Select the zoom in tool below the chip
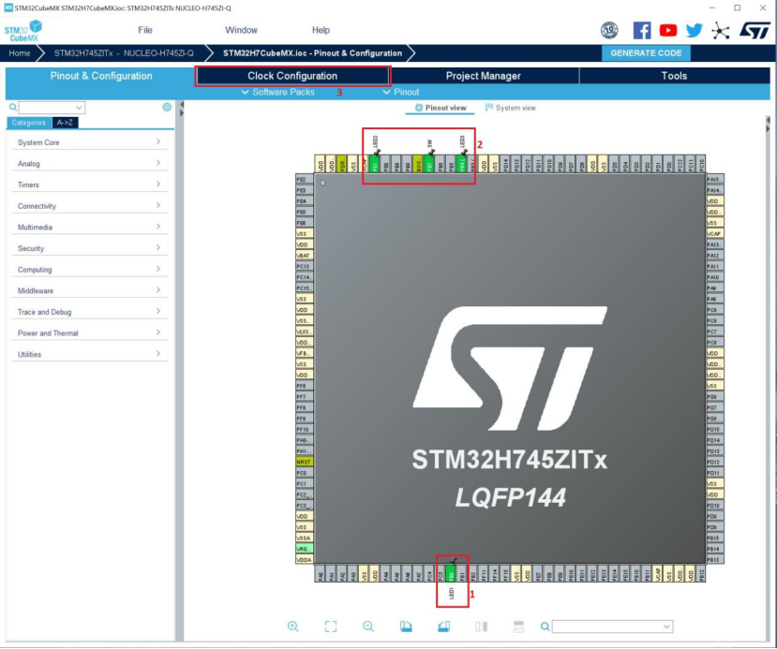The width and height of the screenshot is (777, 649). 293,627
